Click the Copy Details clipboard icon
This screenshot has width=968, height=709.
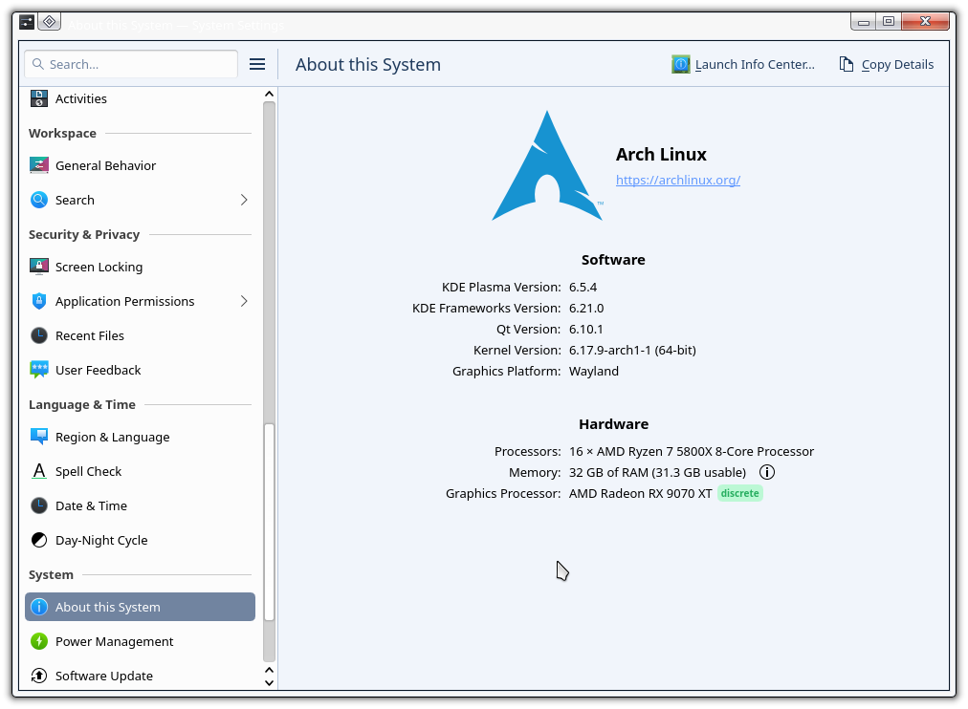(846, 64)
